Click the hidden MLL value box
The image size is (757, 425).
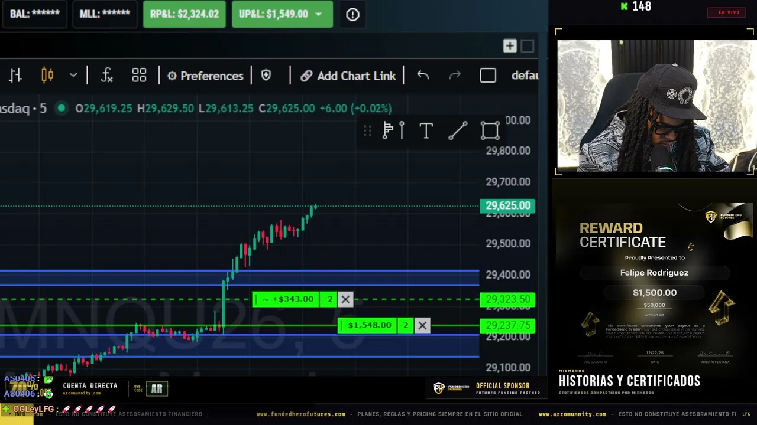(105, 14)
